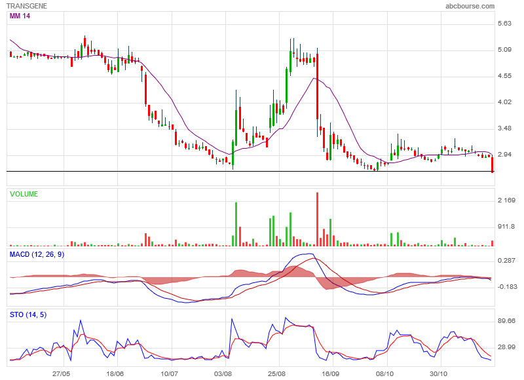Click the MACD (12, 26, 9) label
This screenshot has width=524, height=380.
(37, 254)
